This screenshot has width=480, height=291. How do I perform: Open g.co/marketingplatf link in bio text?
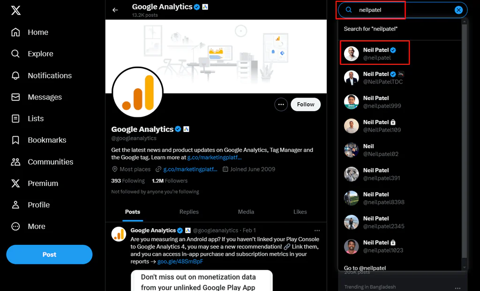pos(214,158)
